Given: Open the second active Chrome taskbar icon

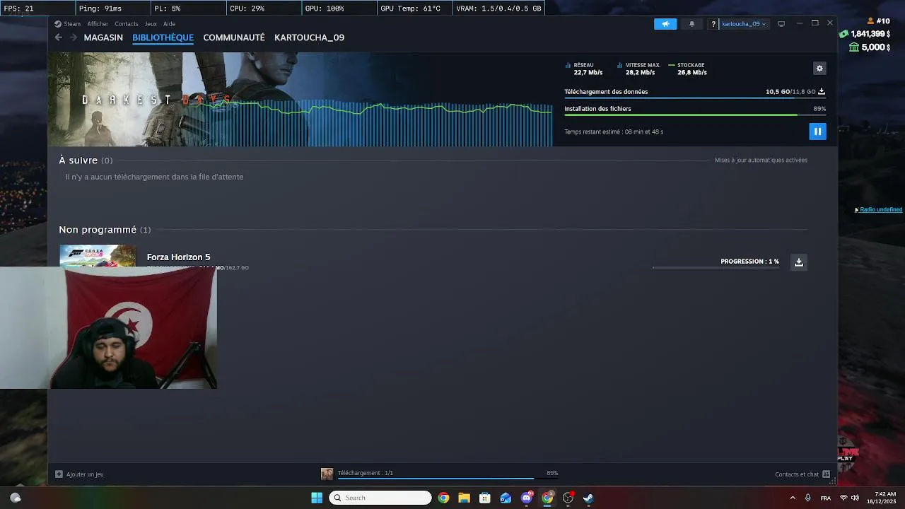Looking at the screenshot, I should [x=547, y=498].
